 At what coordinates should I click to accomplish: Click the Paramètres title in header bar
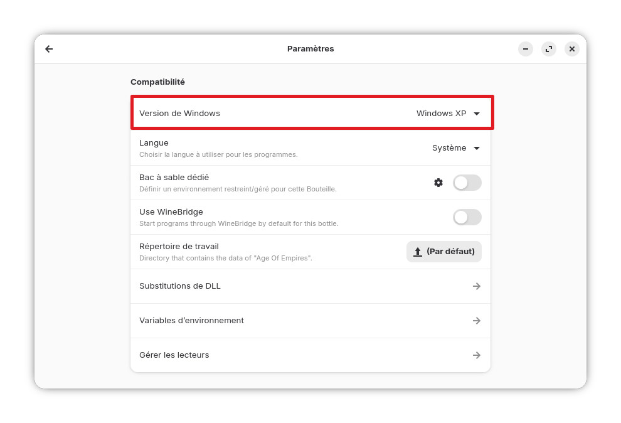pyautogui.click(x=310, y=49)
